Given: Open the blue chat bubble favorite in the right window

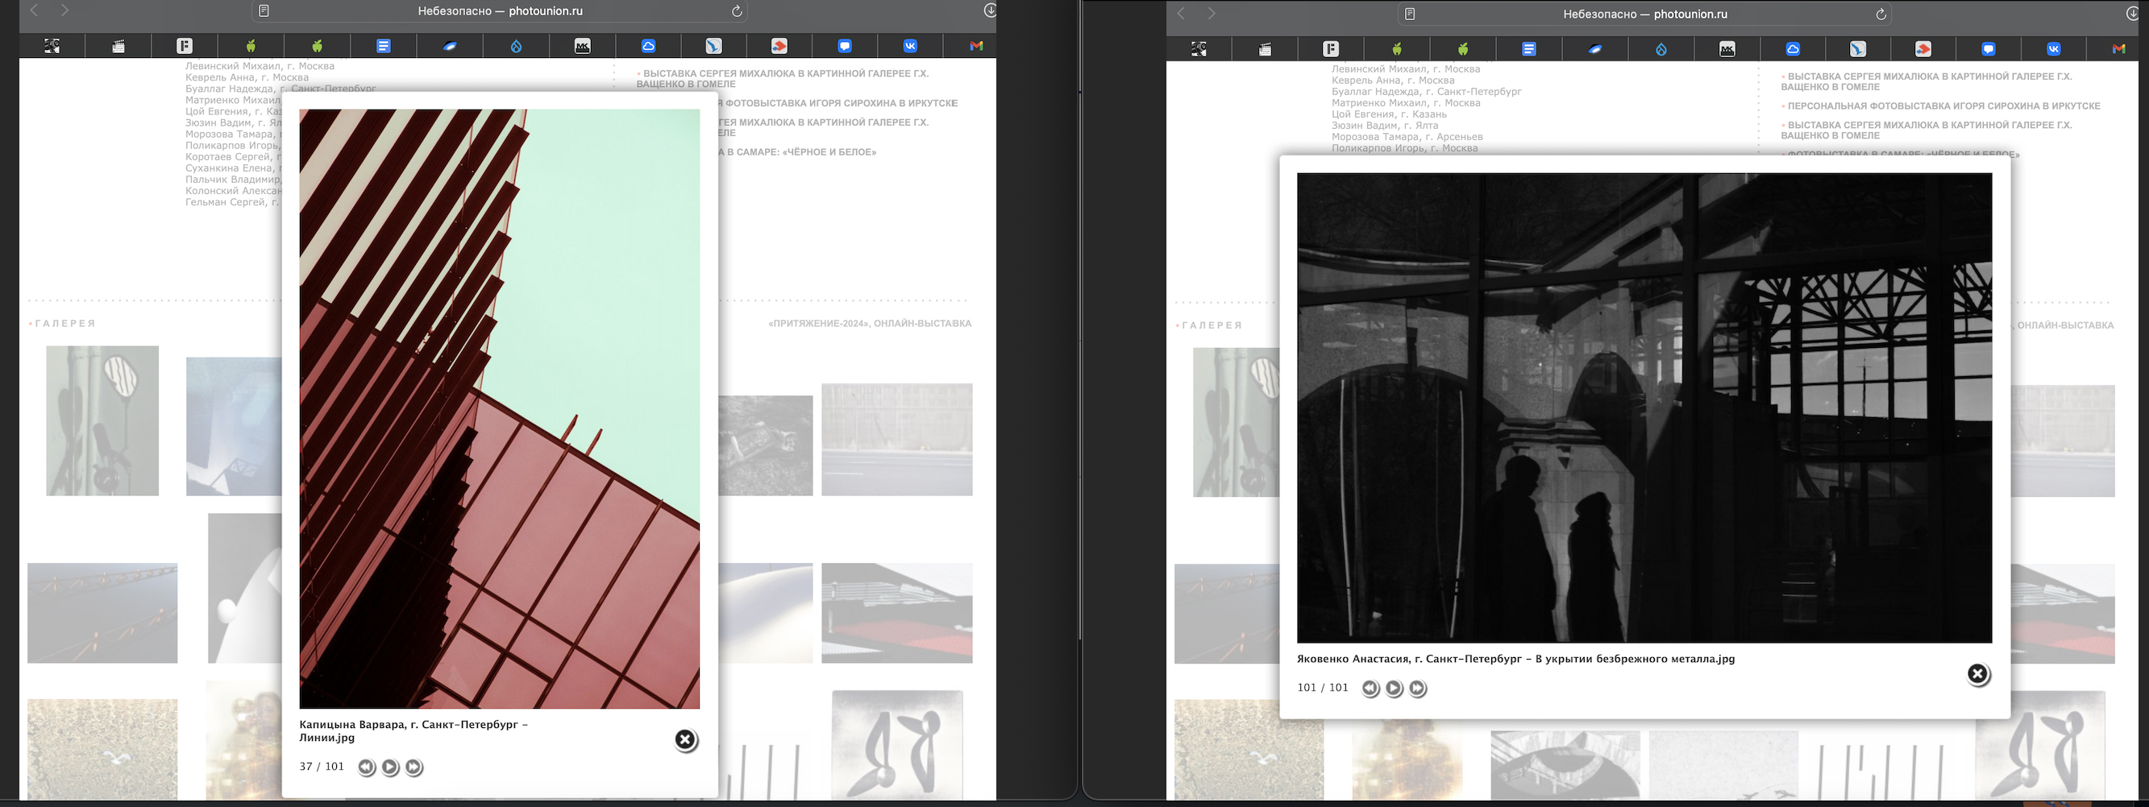Looking at the screenshot, I should coord(1988,49).
